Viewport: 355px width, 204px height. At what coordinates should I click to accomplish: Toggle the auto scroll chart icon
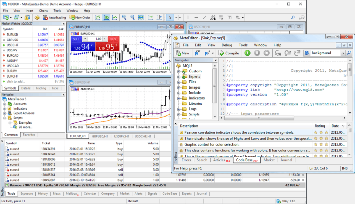point(151,17)
